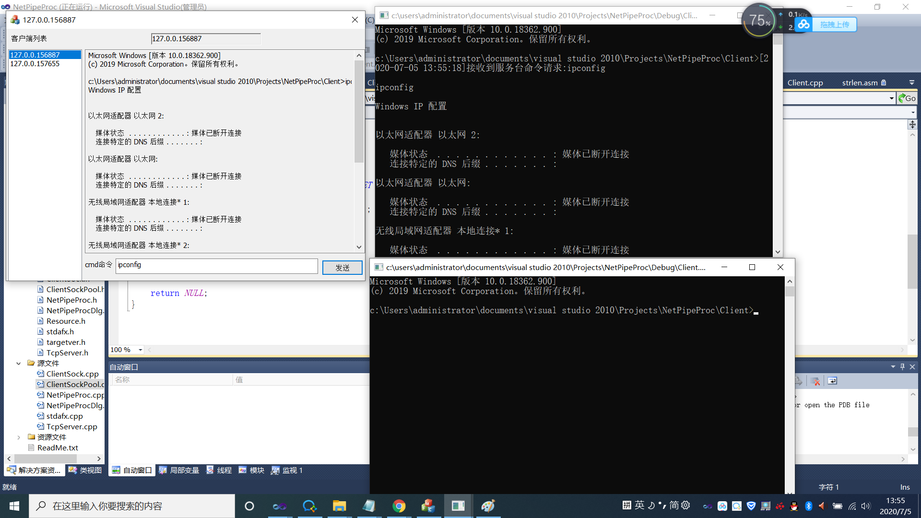Click the clock showing 13:55
The image size is (921, 518).
click(895, 501)
